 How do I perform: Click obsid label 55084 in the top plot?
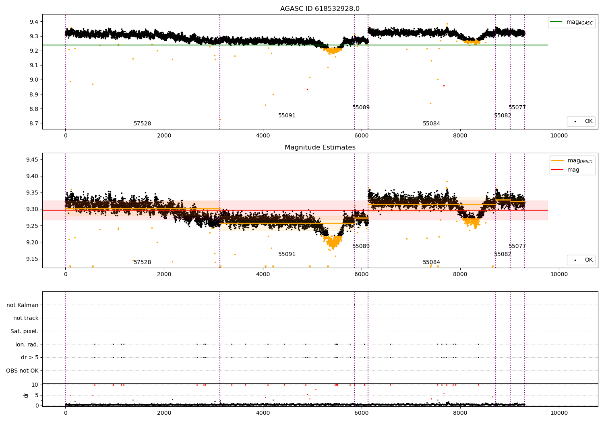432,124
